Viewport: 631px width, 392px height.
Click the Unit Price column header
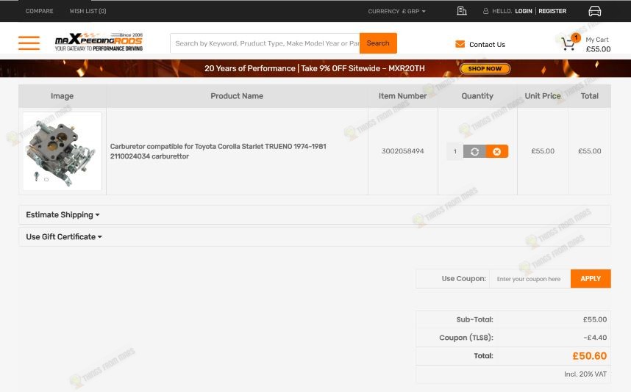(x=543, y=96)
